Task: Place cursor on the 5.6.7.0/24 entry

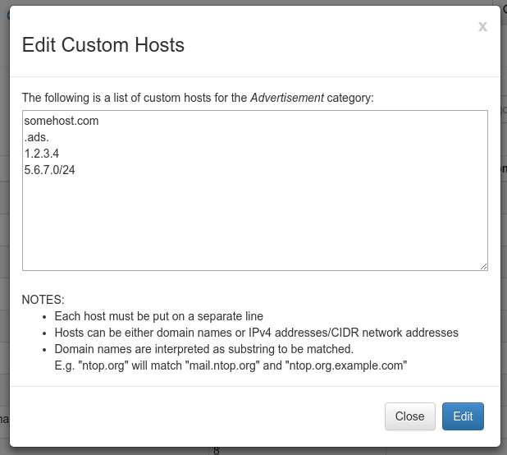Action: [49, 170]
